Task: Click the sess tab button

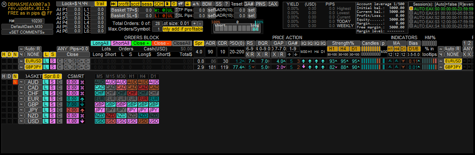Action: pyautogui.click(x=147, y=4)
